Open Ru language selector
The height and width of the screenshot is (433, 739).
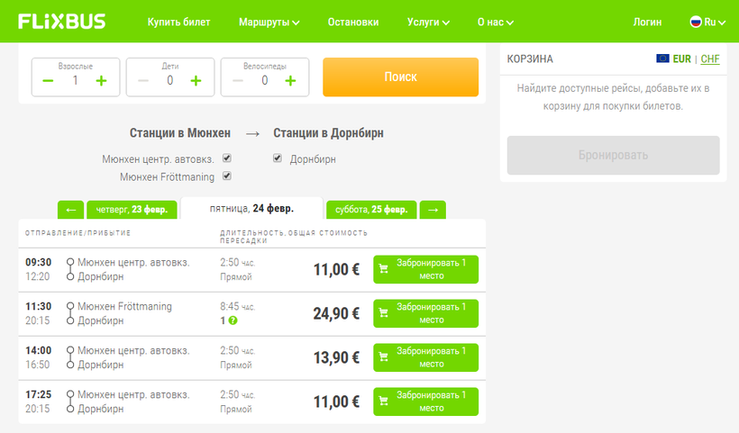(x=707, y=22)
